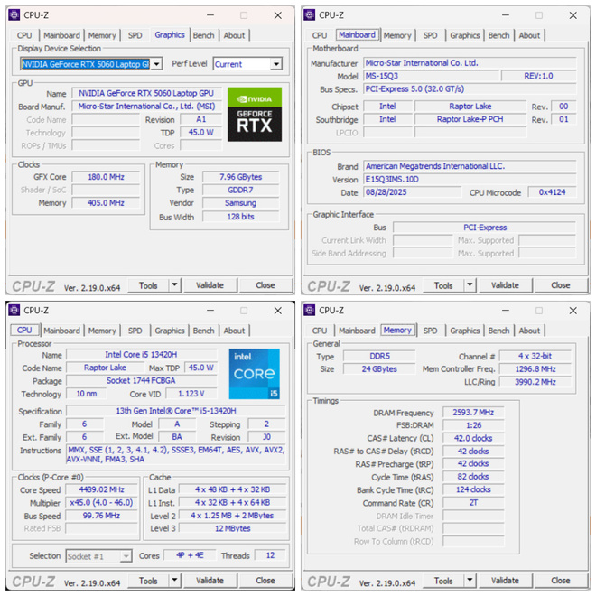Open Bench tab in Mainboard window

tap(498, 35)
